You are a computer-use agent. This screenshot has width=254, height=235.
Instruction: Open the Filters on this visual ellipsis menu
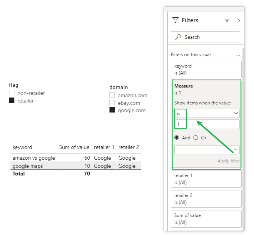pyautogui.click(x=237, y=55)
